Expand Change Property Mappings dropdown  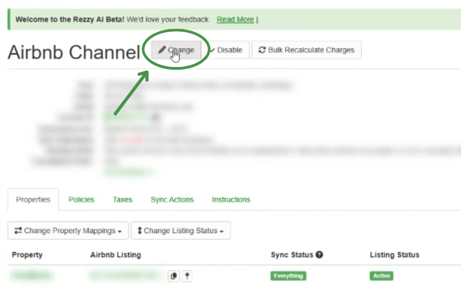[x=68, y=231]
